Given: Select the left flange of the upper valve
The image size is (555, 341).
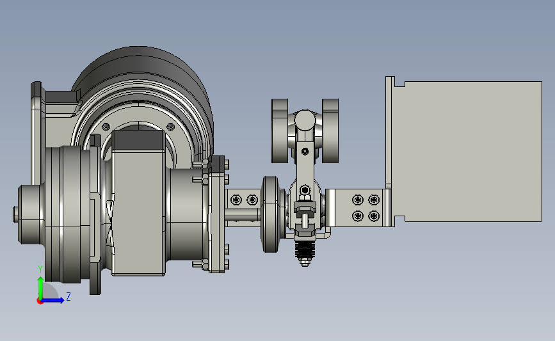Looking at the screenshot, I should 280,131.
